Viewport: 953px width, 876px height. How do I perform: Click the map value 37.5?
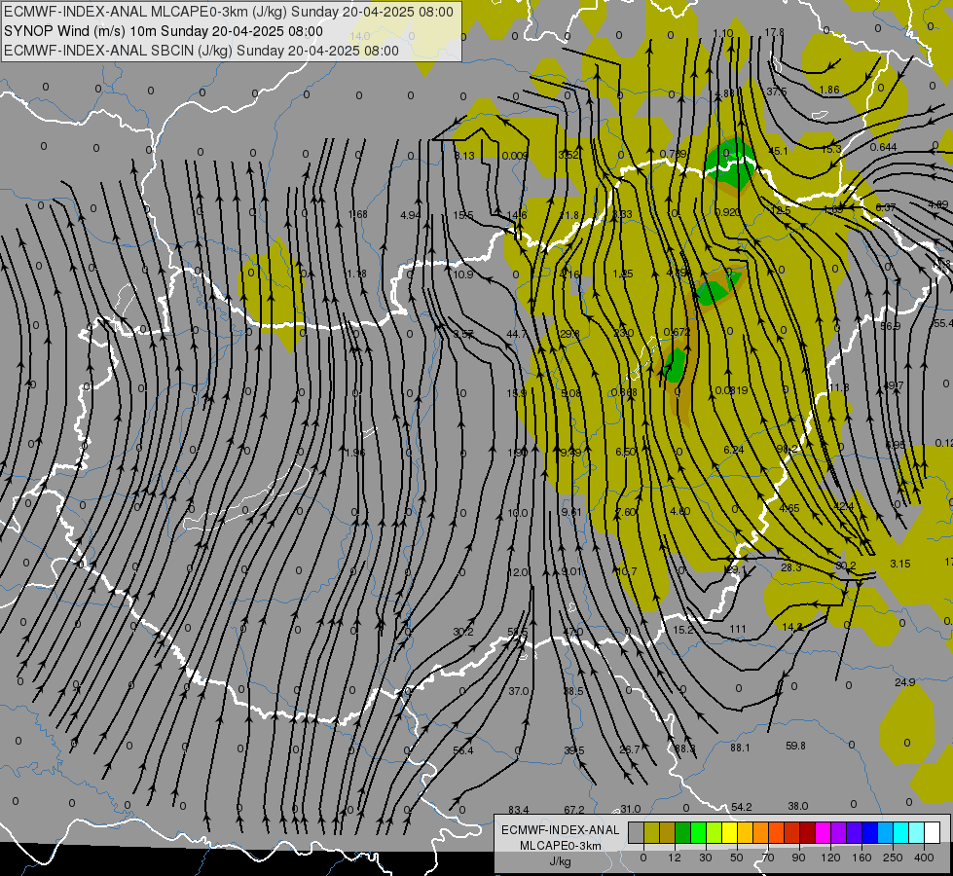(776, 91)
